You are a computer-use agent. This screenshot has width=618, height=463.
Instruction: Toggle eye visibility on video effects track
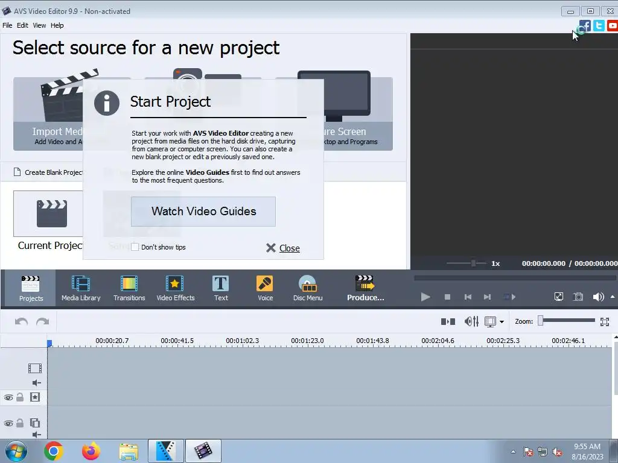pyautogui.click(x=8, y=398)
